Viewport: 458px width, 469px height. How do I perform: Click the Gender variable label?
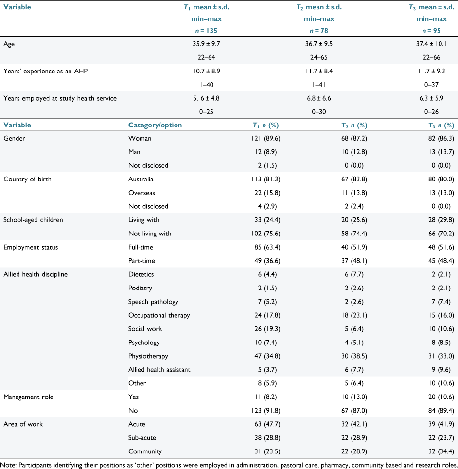pos(15,138)
